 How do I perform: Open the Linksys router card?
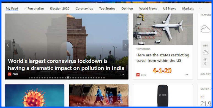click(x=163, y=95)
